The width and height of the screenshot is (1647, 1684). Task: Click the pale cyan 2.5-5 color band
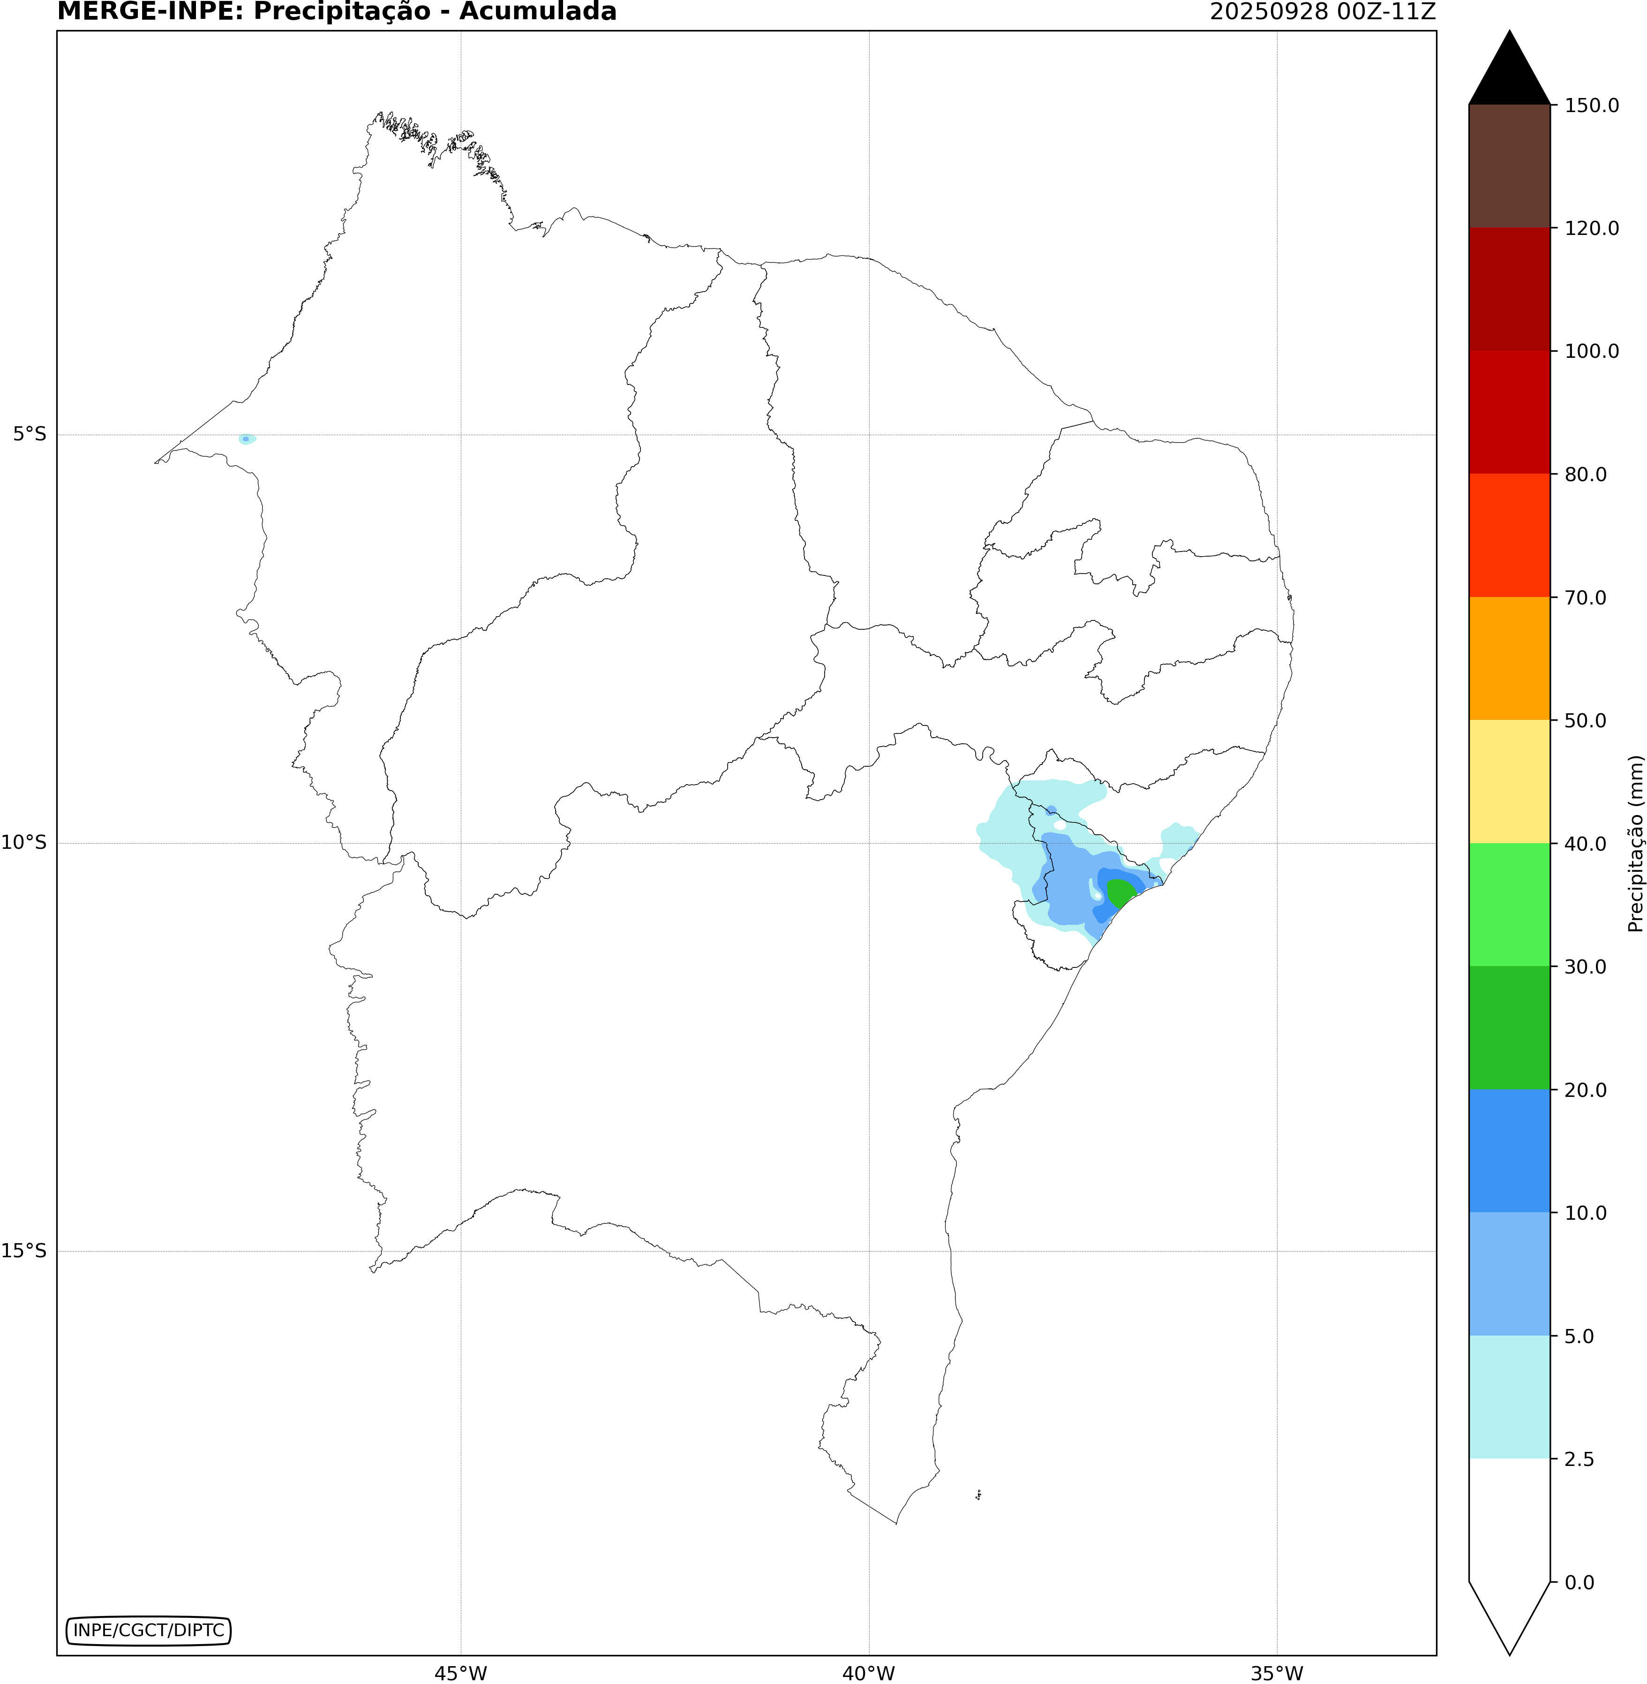[1510, 1397]
